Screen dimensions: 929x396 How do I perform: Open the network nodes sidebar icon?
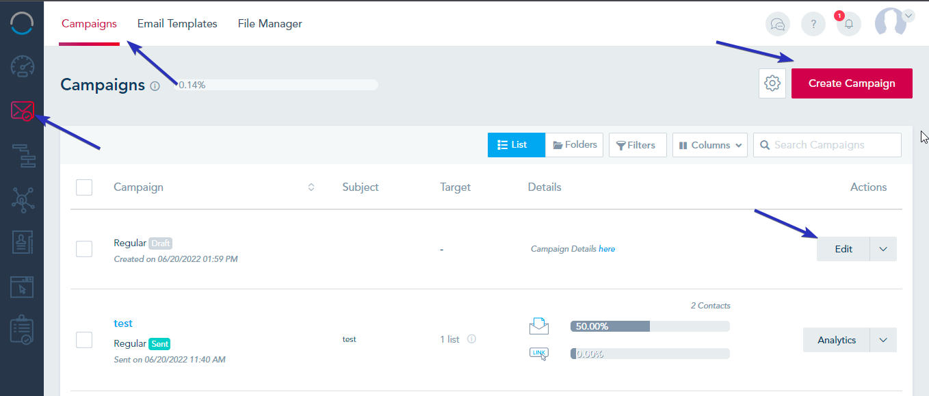22,199
